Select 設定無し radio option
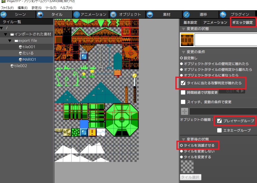 (181, 58)
